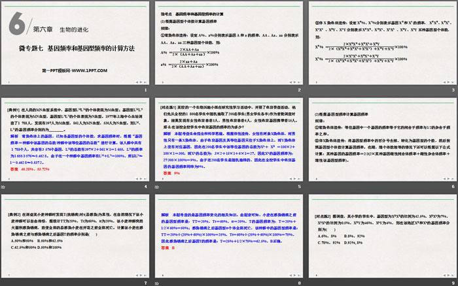Click the slide number label 5 below the fifth slide
The height and width of the screenshot is (286, 458).
pos(300,186)
